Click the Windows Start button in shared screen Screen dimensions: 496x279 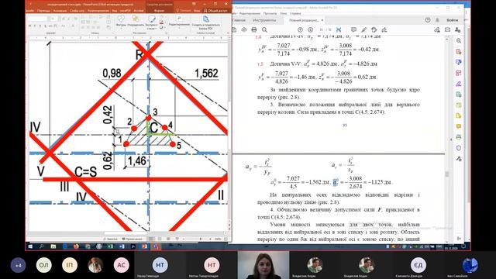coord(30,246)
